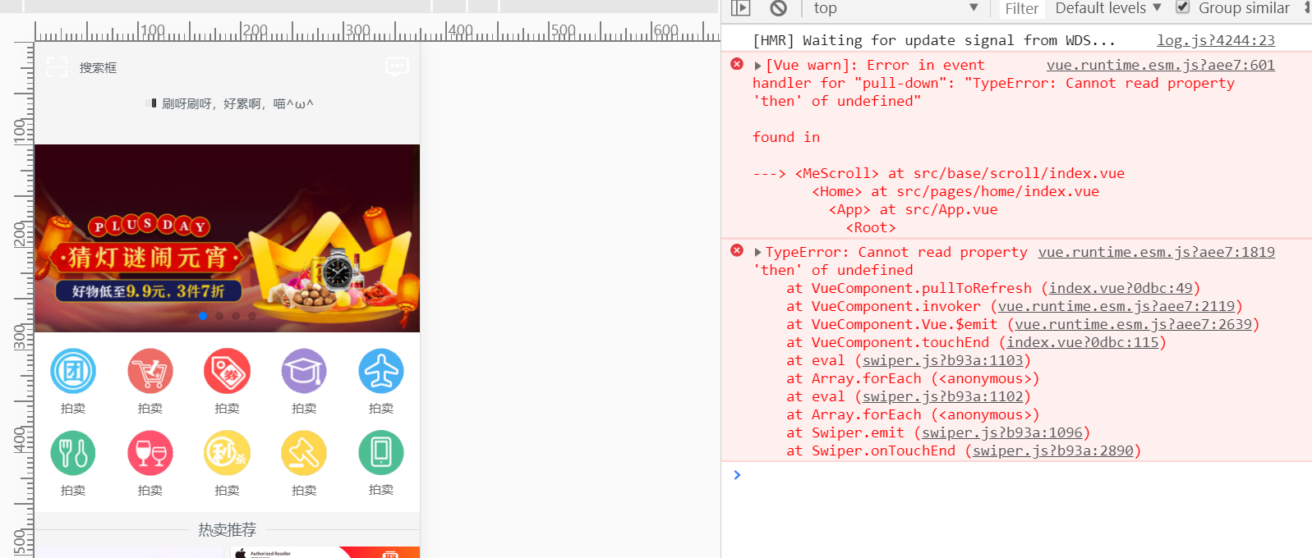Open the green fork and spoon icon
Viewport: 1312px width, 558px height.
tap(73, 453)
